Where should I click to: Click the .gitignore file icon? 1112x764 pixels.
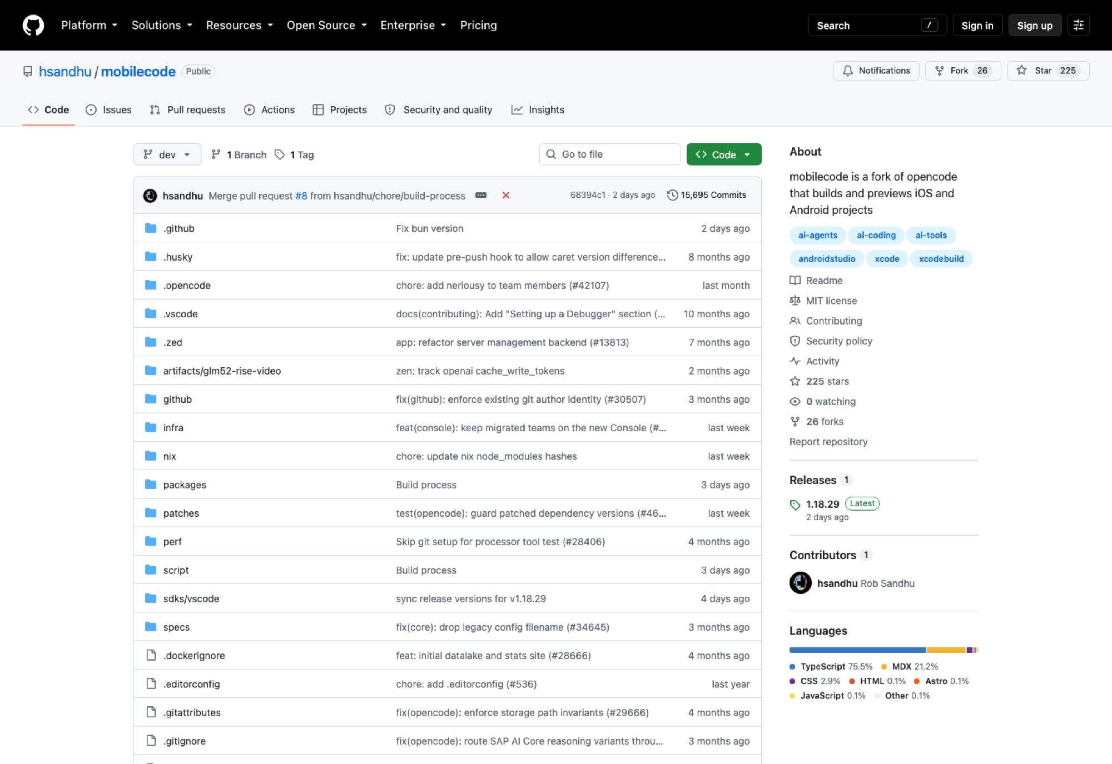pyautogui.click(x=151, y=741)
